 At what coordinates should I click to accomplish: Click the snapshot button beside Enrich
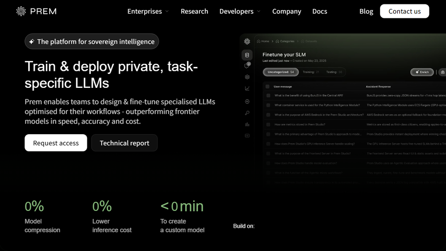point(442,72)
